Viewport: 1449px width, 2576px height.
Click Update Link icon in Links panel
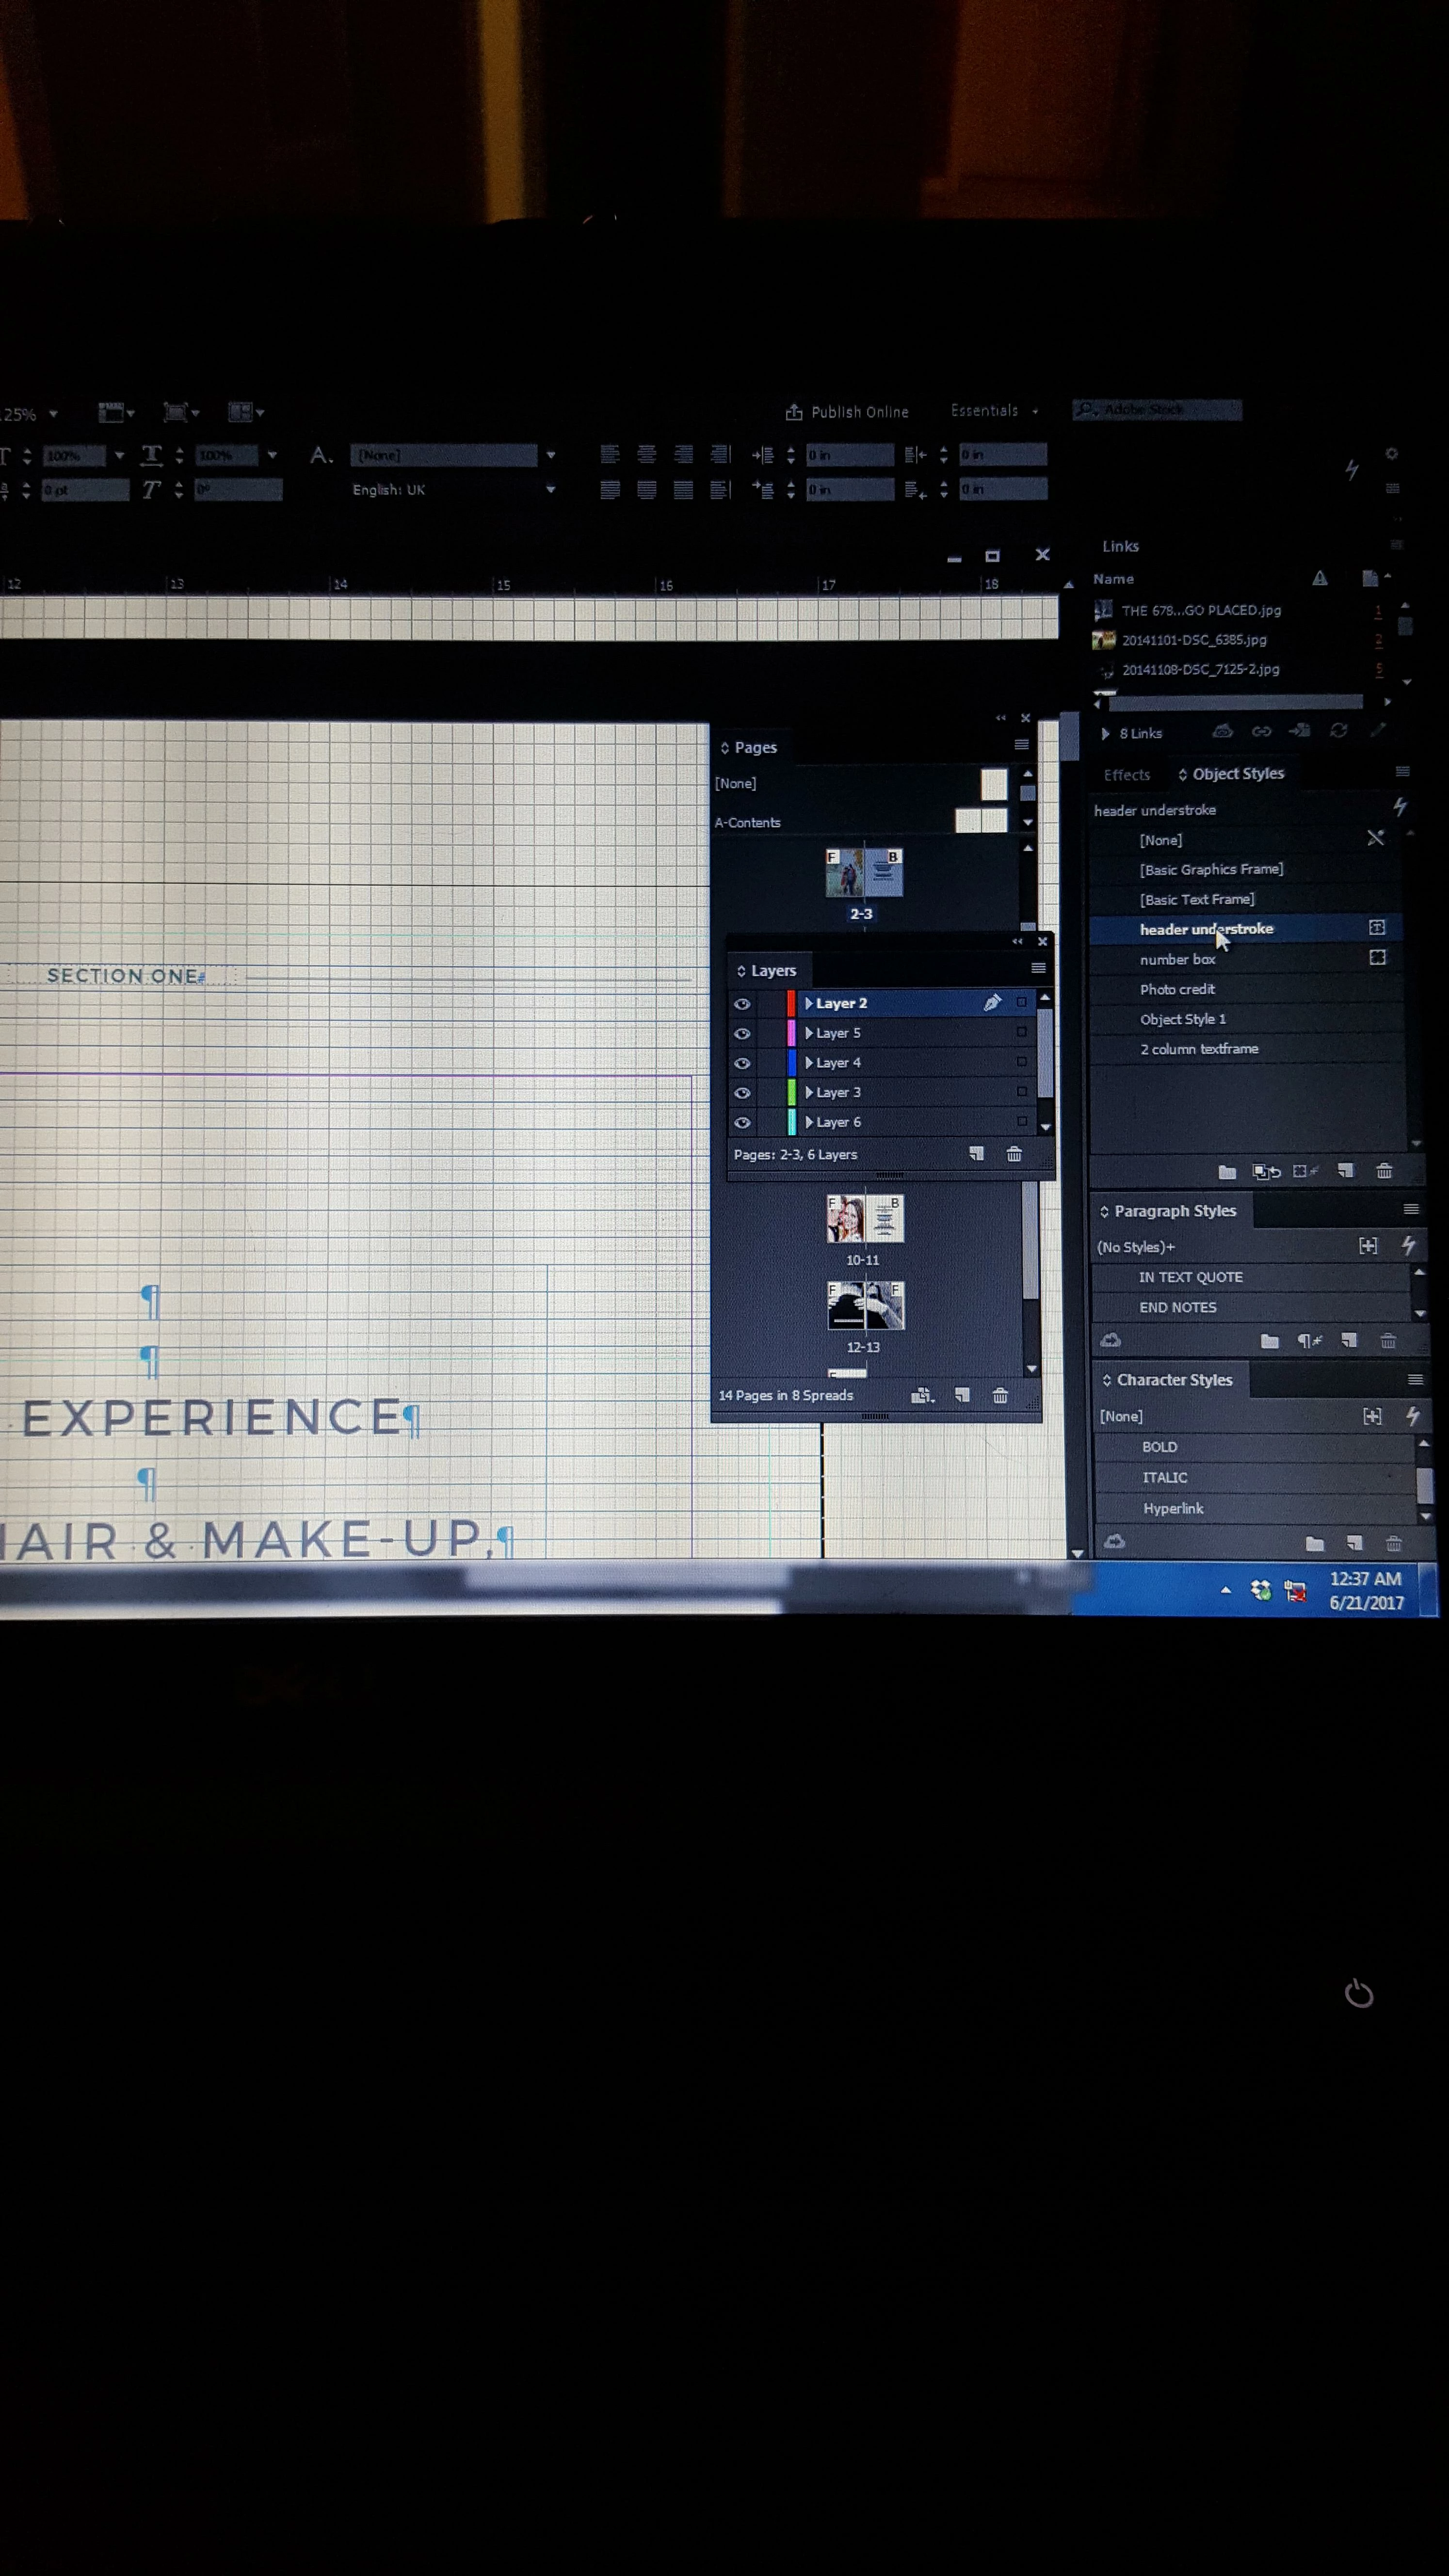(1338, 732)
